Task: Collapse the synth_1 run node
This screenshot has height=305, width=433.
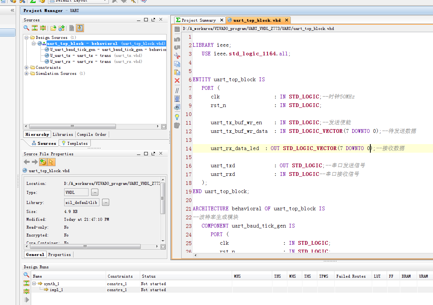Action: coord(34,284)
